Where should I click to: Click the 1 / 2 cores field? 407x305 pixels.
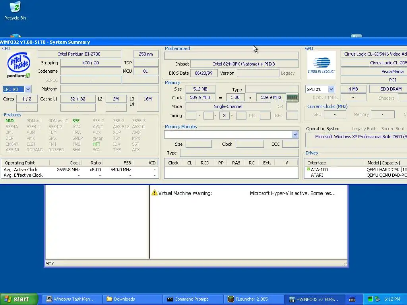[x=27, y=99]
